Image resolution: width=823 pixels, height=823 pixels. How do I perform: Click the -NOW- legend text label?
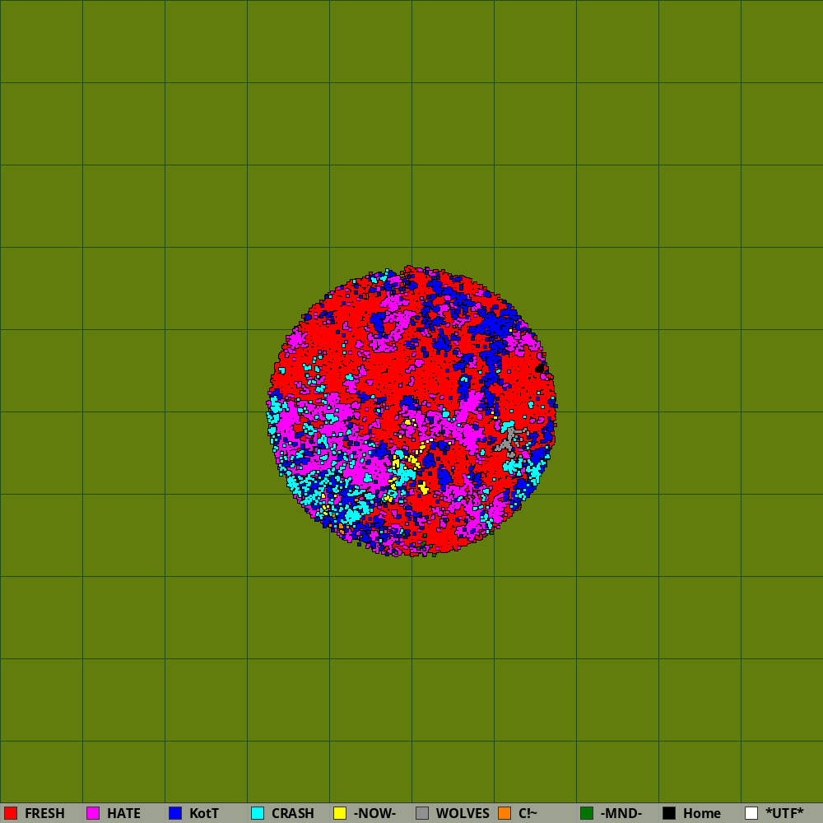pos(374,814)
